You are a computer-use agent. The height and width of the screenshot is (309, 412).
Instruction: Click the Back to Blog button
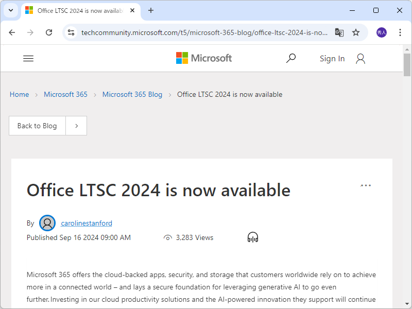click(37, 126)
